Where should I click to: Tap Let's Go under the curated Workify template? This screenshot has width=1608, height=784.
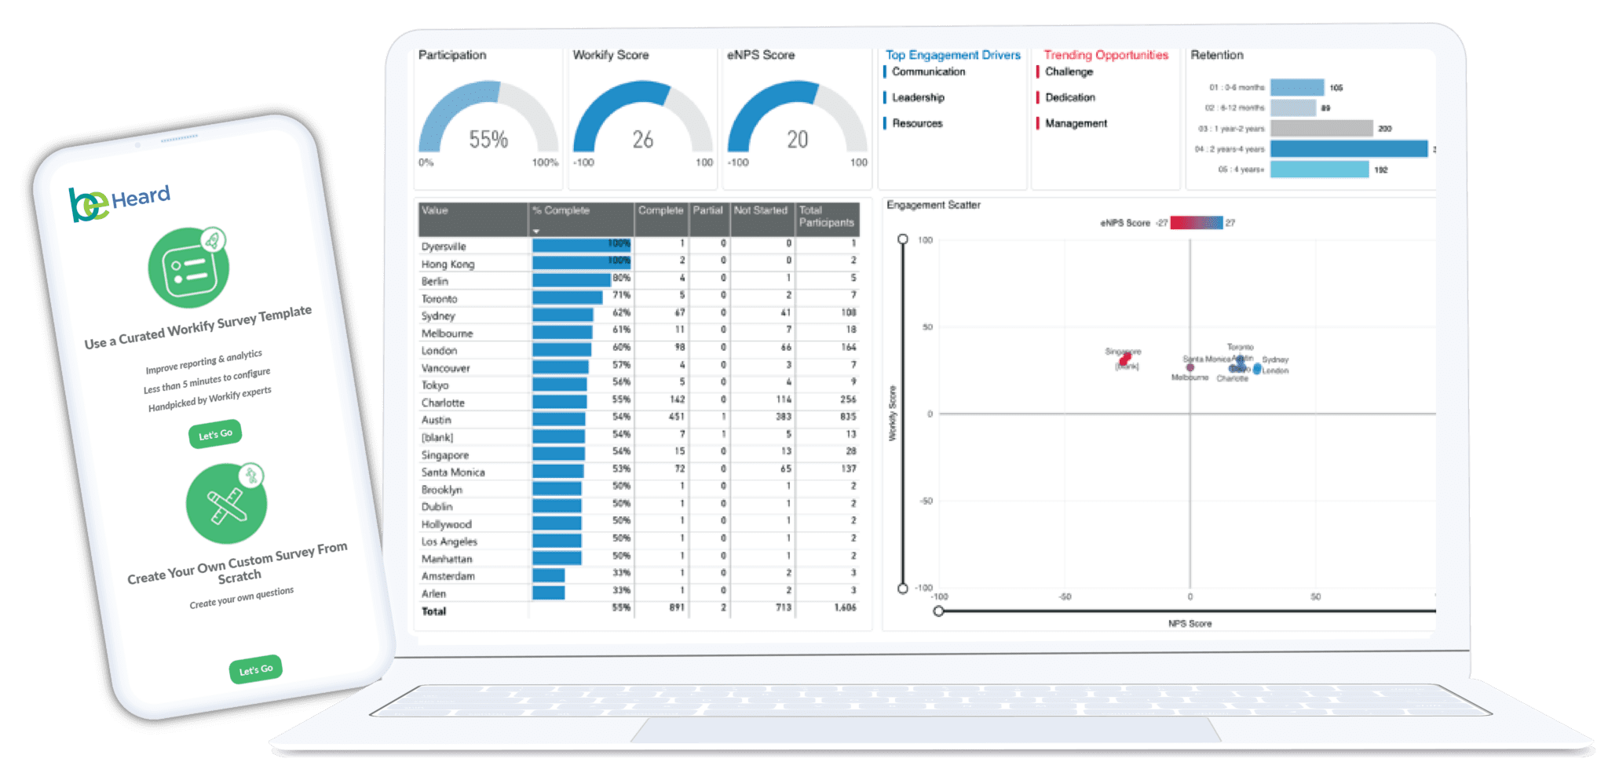[x=215, y=434]
